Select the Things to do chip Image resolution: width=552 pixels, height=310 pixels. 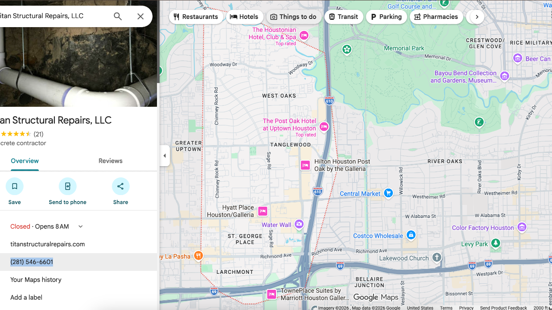click(294, 17)
